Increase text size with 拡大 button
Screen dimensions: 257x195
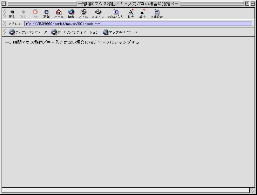click(131, 14)
